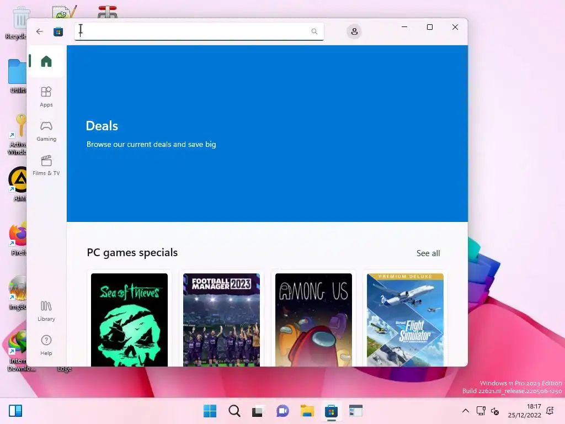Viewport: 565px width, 424px height.
Task: Open the user account profile icon
Action: point(354,31)
